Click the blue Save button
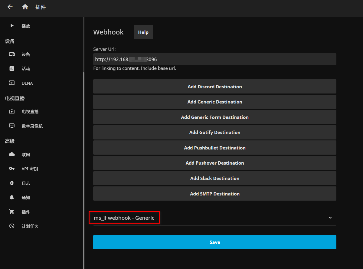Image resolution: width=363 pixels, height=269 pixels. (214, 242)
